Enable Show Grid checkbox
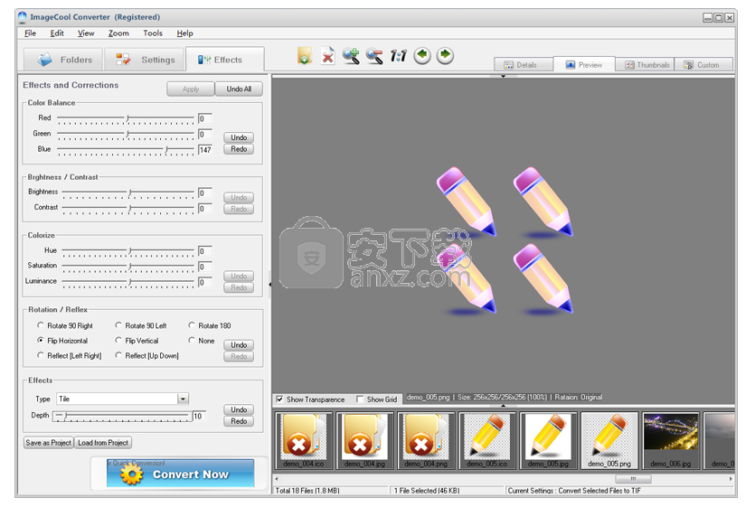Viewport: 755px width, 507px height. pos(360,399)
